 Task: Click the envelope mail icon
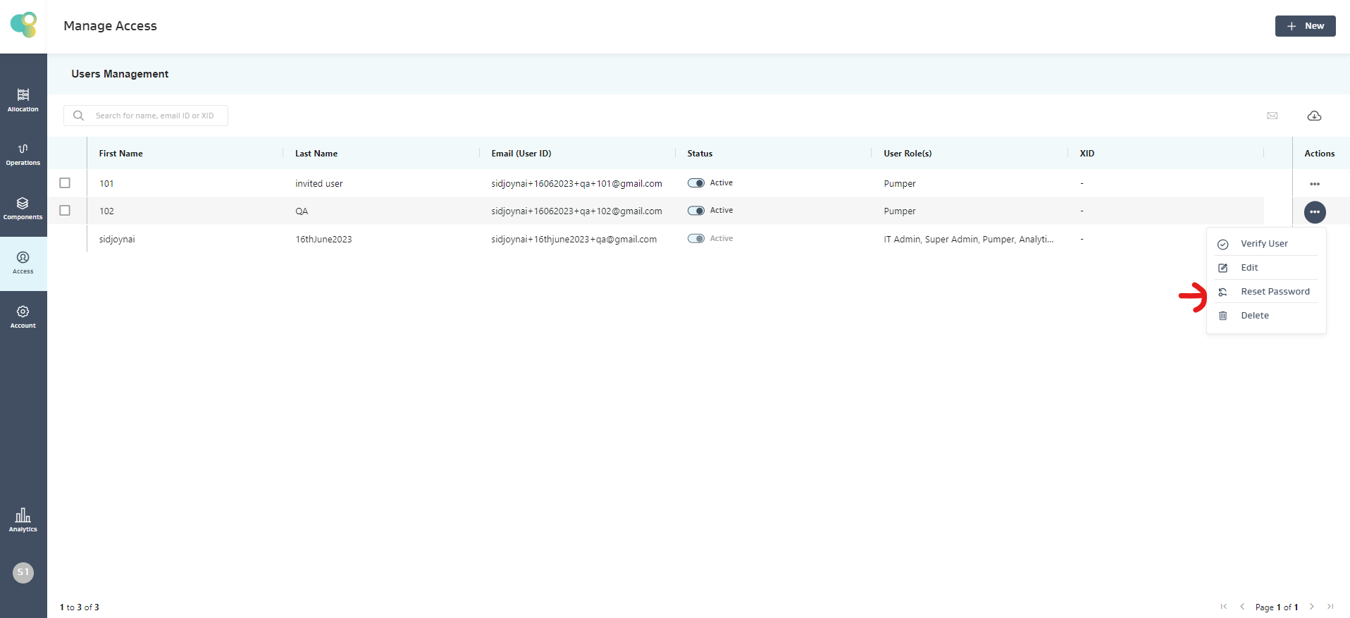pyautogui.click(x=1272, y=116)
